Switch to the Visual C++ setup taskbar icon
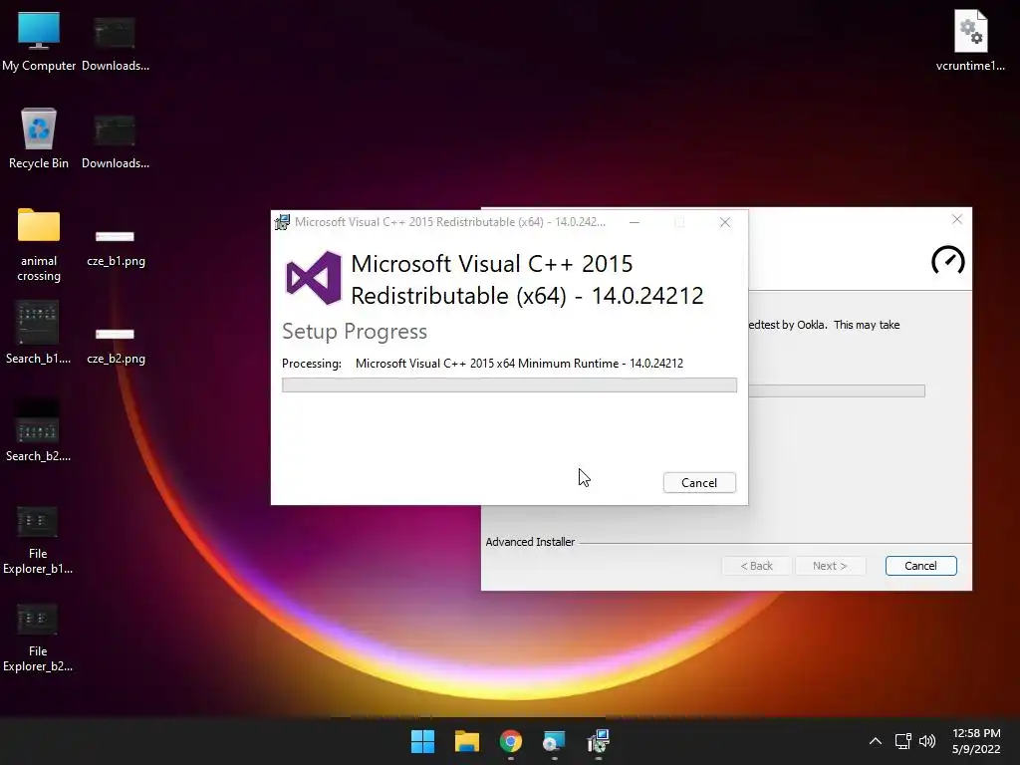 598,741
